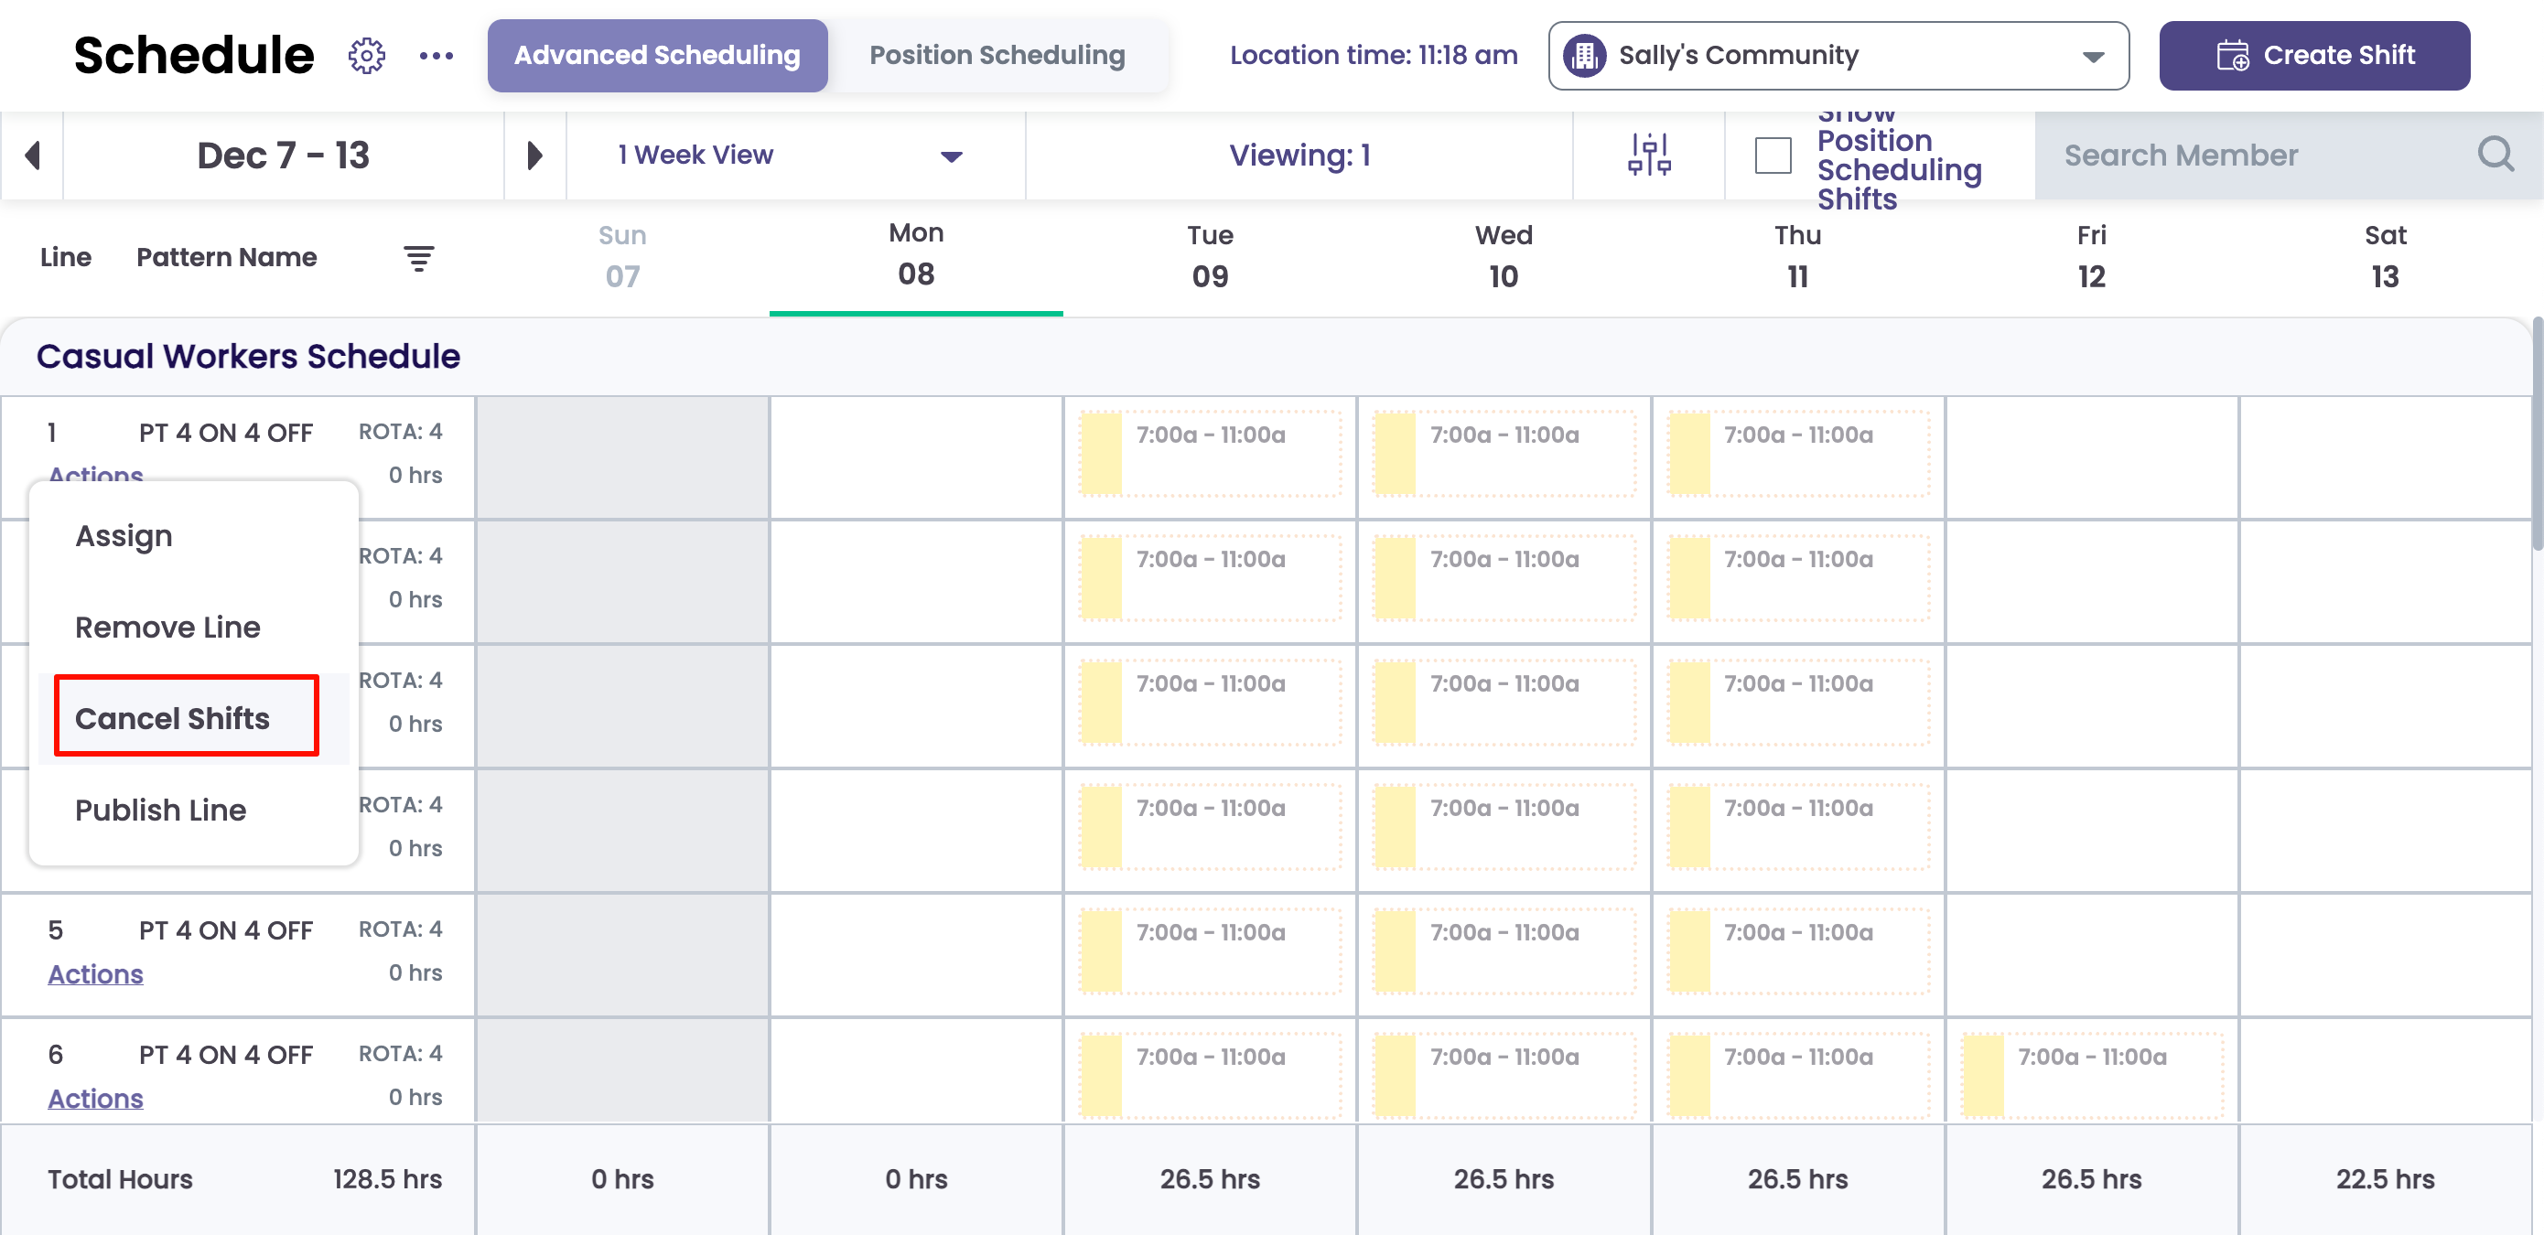The width and height of the screenshot is (2544, 1235).
Task: Select Remove Line menu option
Action: (167, 627)
